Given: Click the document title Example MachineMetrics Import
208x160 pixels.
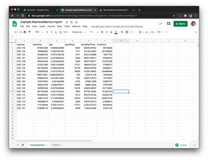Looking at the screenshot, I should click(x=41, y=22).
